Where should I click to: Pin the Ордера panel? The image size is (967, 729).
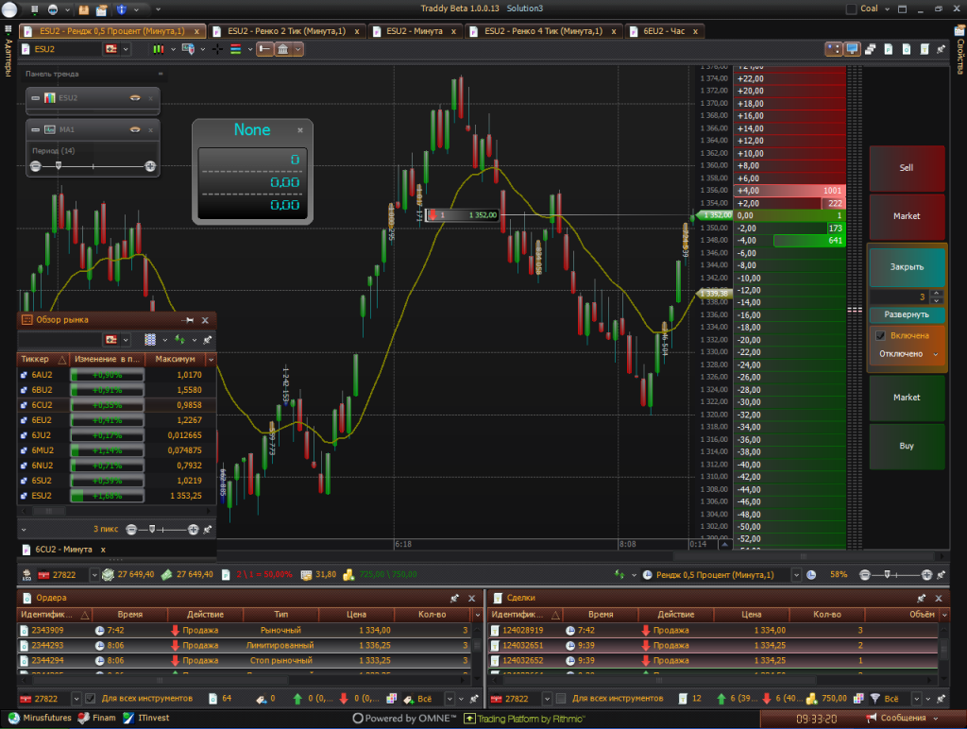pos(454,598)
